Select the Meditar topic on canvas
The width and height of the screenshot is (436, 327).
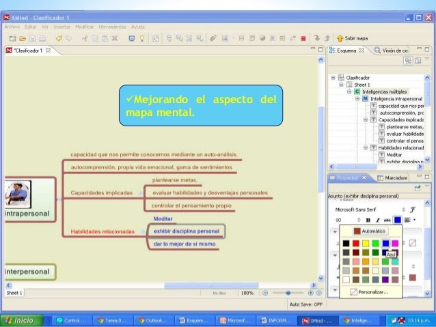point(163,219)
